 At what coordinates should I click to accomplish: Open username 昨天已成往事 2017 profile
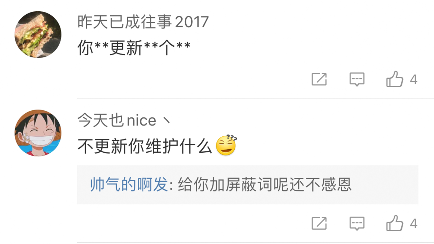coord(143,22)
